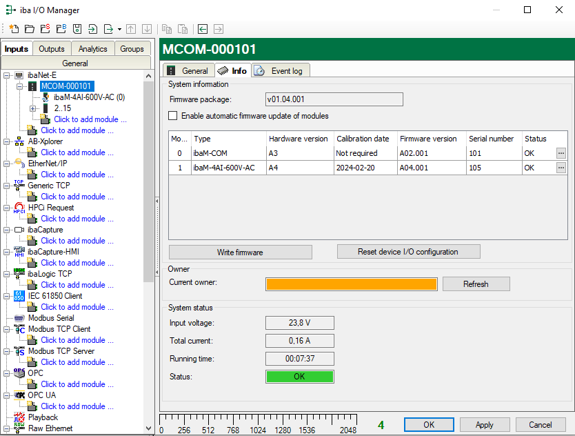Open the Event log tab
Screen dimensions: 575x436
(281, 70)
